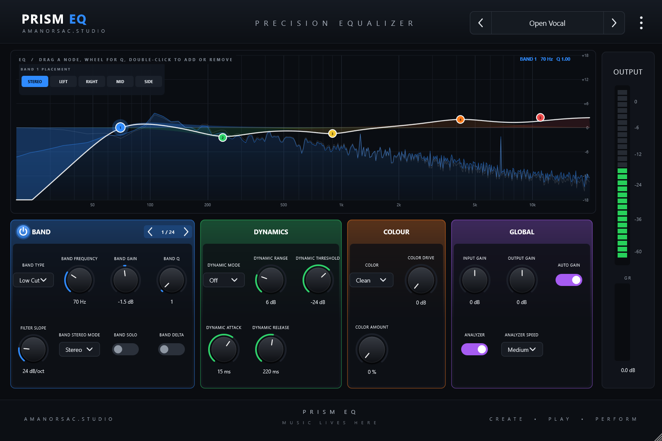Toggle the Band Solo switch
This screenshot has width=662, height=441.
125,349
